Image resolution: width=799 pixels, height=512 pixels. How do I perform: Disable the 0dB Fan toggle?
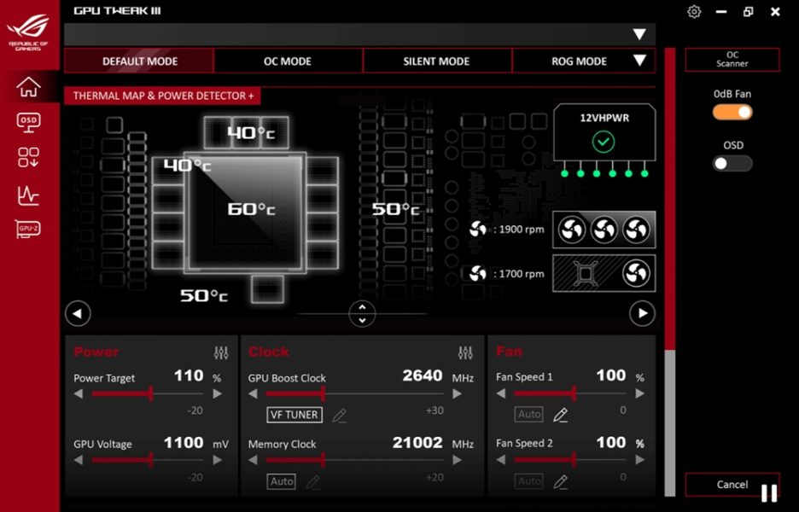click(x=732, y=112)
